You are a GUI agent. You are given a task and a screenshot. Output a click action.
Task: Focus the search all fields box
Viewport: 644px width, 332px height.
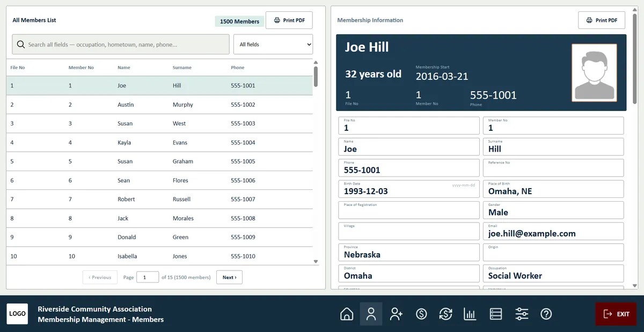pos(121,45)
